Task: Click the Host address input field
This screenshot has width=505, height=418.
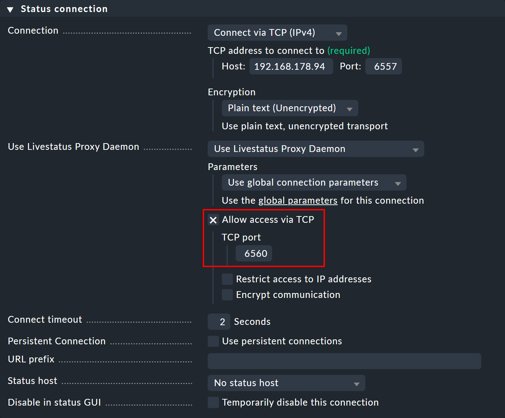Action: pyautogui.click(x=291, y=66)
